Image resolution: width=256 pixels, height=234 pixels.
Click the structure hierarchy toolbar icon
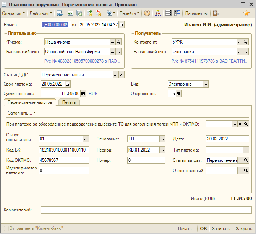tap(157, 13)
